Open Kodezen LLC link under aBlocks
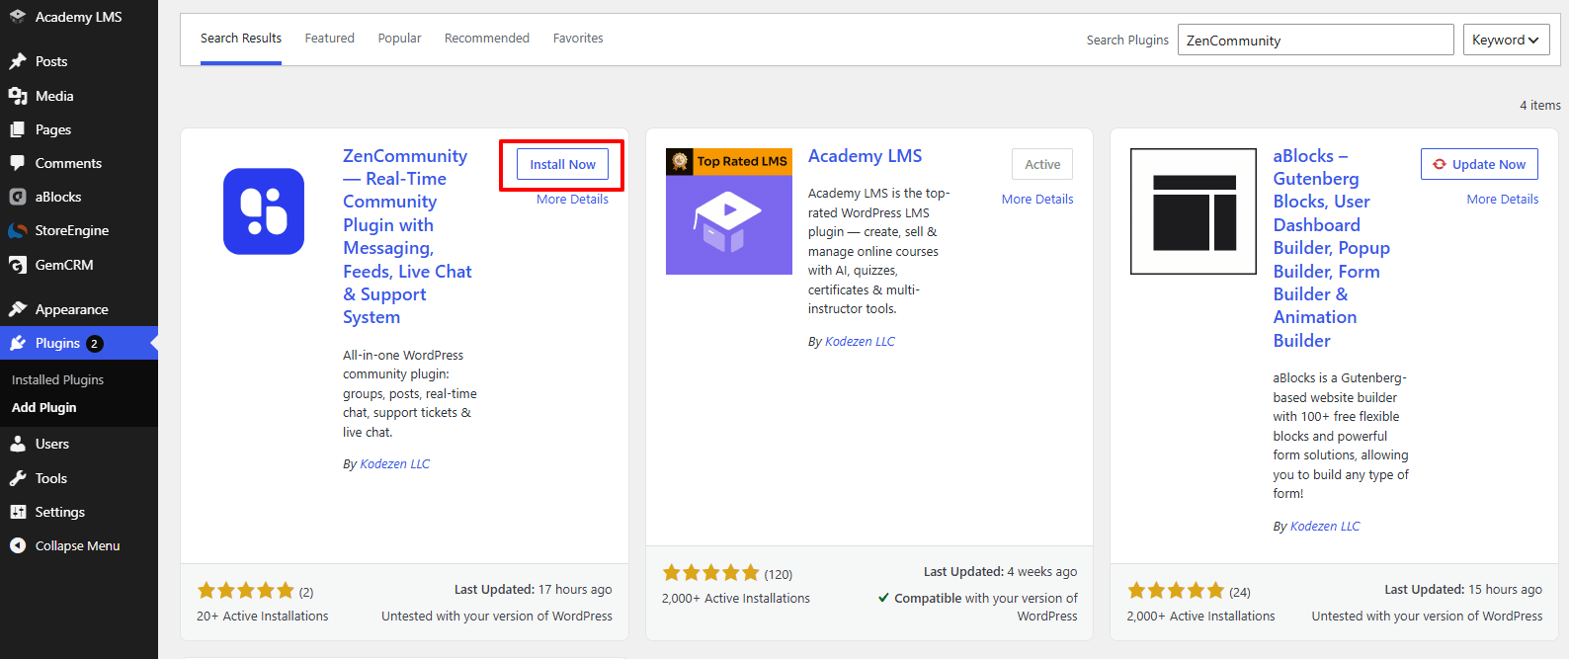The width and height of the screenshot is (1569, 659). click(x=1325, y=526)
